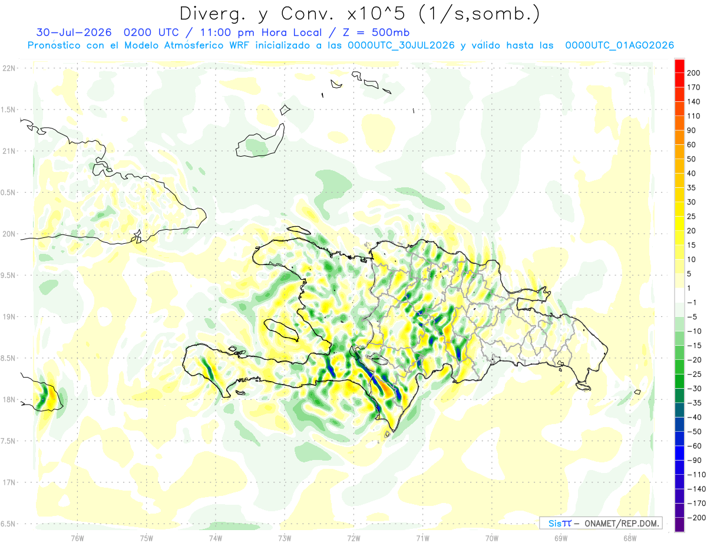707x546 pixels.
Task: Click the title "Diverg. y Conv. x10^5 (1/s,somb.)"
Action: point(359,14)
